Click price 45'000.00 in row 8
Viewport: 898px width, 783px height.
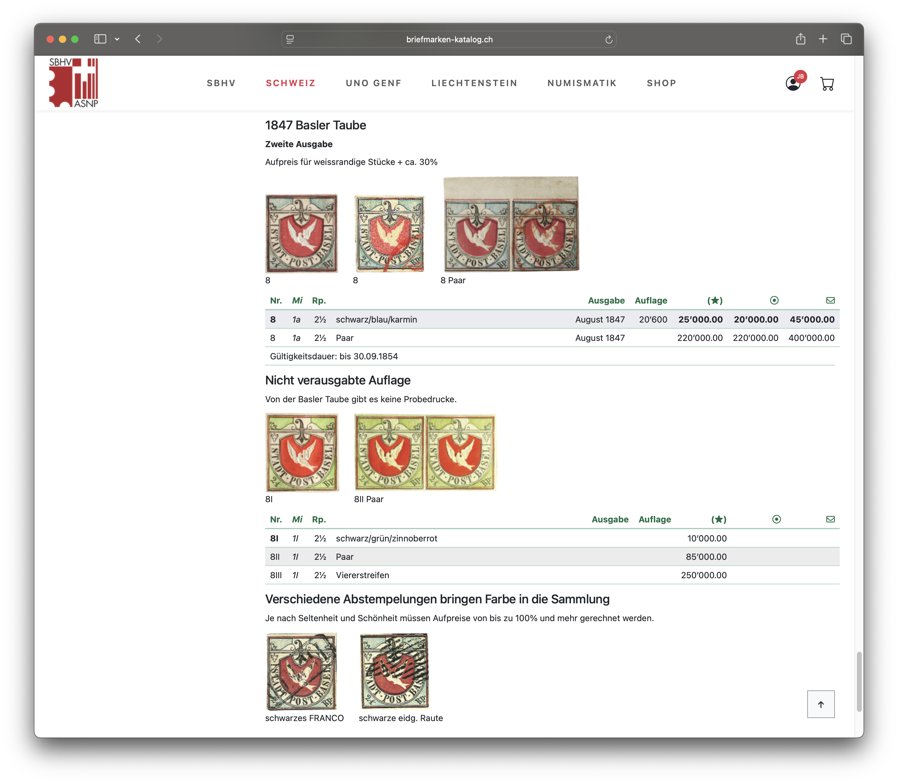point(812,319)
